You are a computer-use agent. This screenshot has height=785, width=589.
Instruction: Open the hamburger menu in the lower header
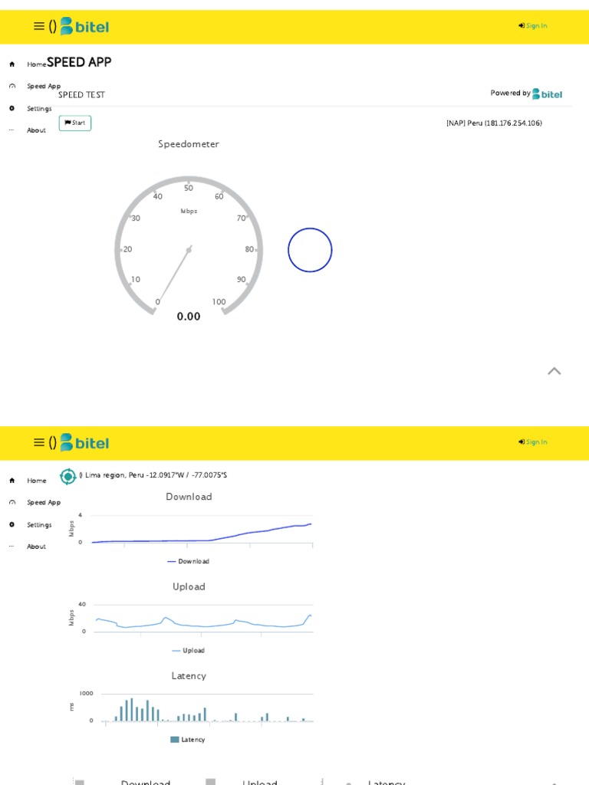click(x=39, y=442)
